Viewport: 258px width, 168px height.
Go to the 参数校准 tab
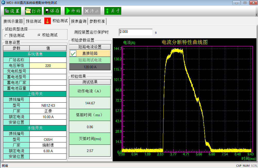(97, 21)
